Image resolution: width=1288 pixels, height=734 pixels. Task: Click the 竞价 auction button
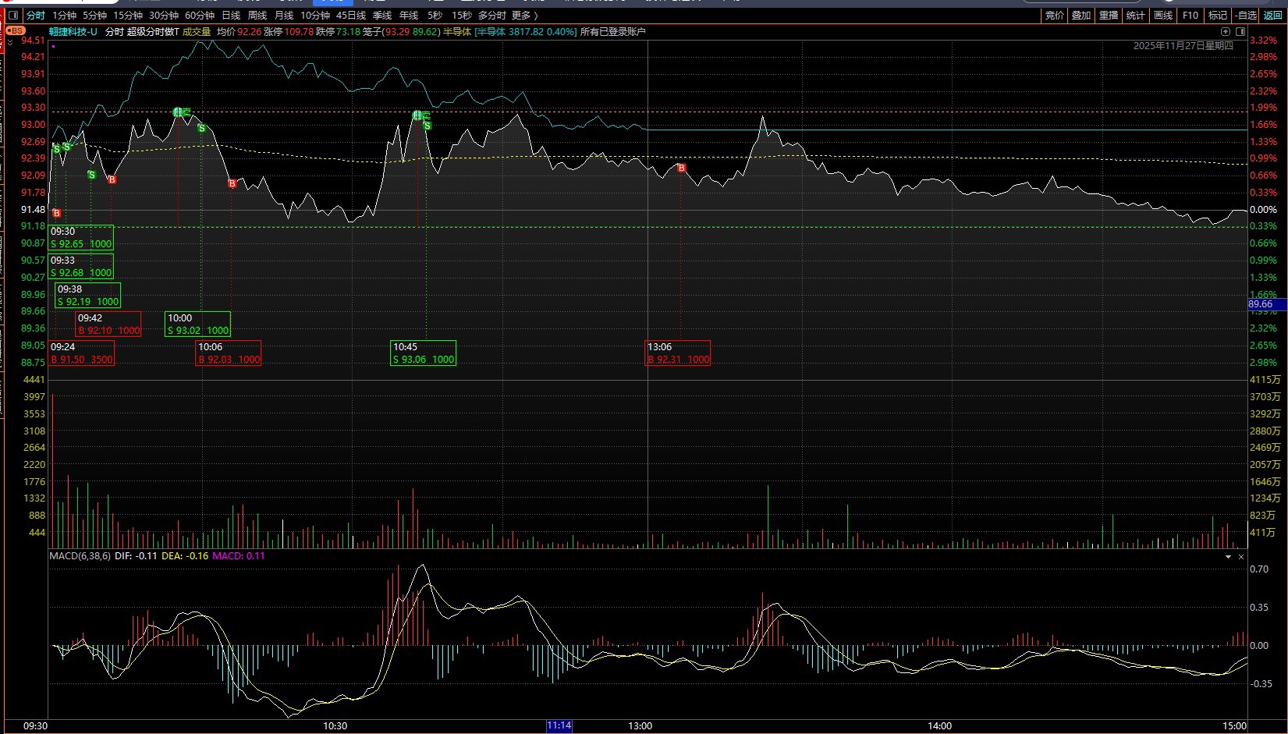pyautogui.click(x=1055, y=16)
